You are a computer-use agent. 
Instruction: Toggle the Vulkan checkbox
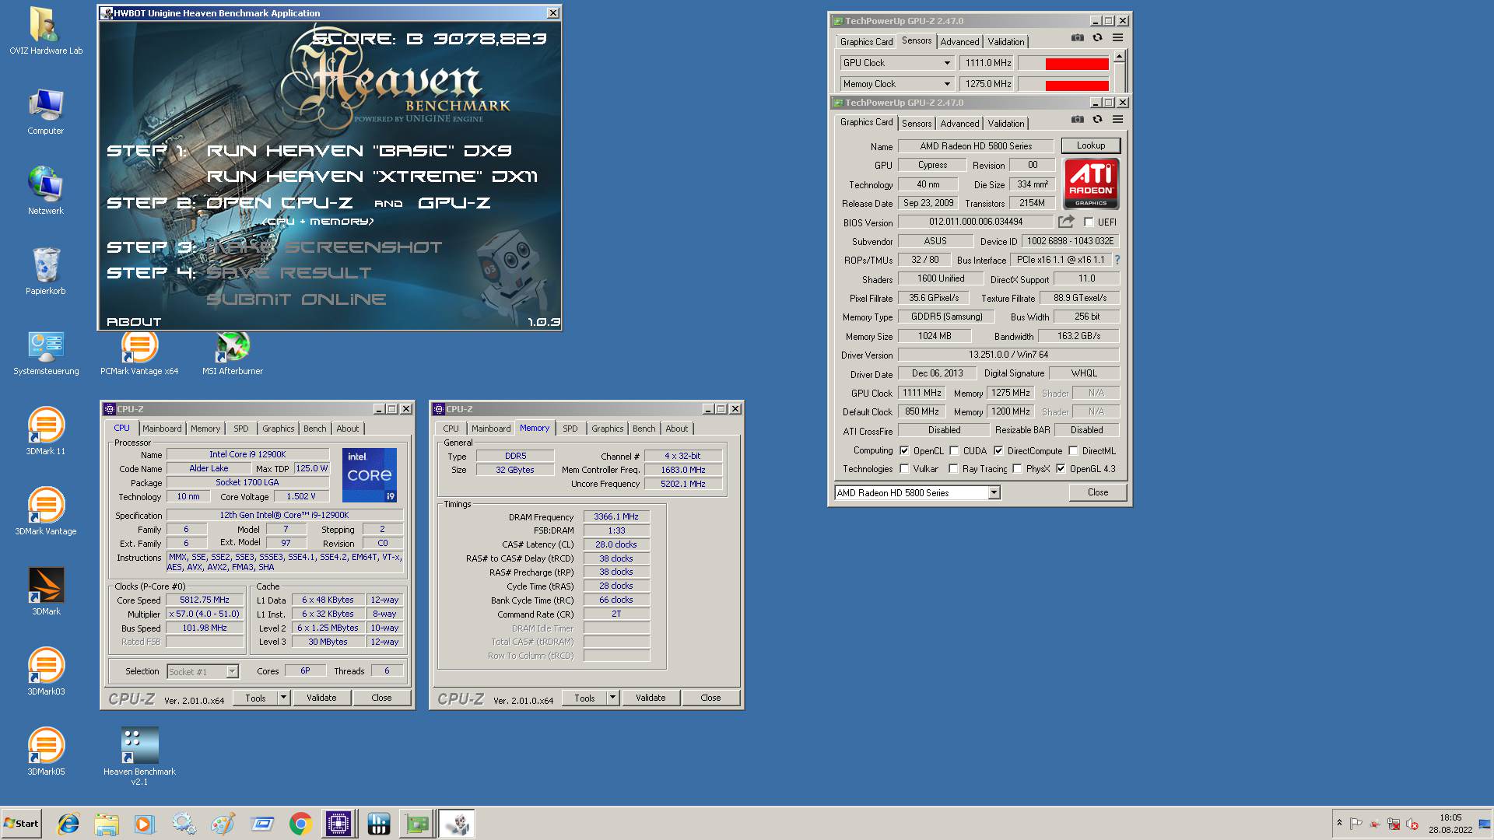pos(904,469)
